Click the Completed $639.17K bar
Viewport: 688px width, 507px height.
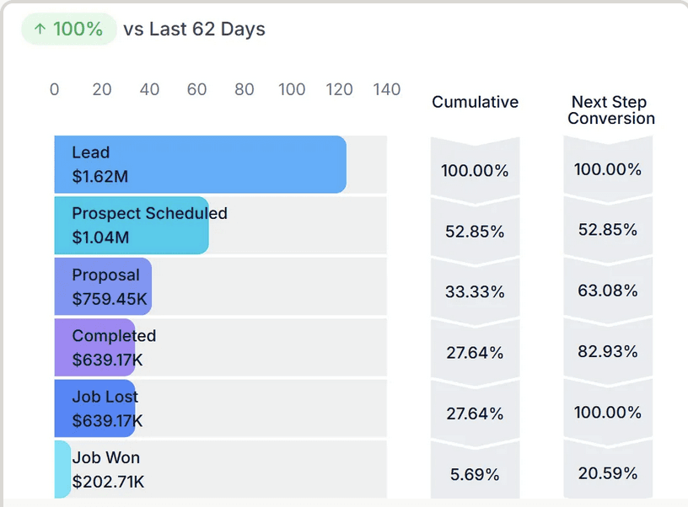coord(94,347)
